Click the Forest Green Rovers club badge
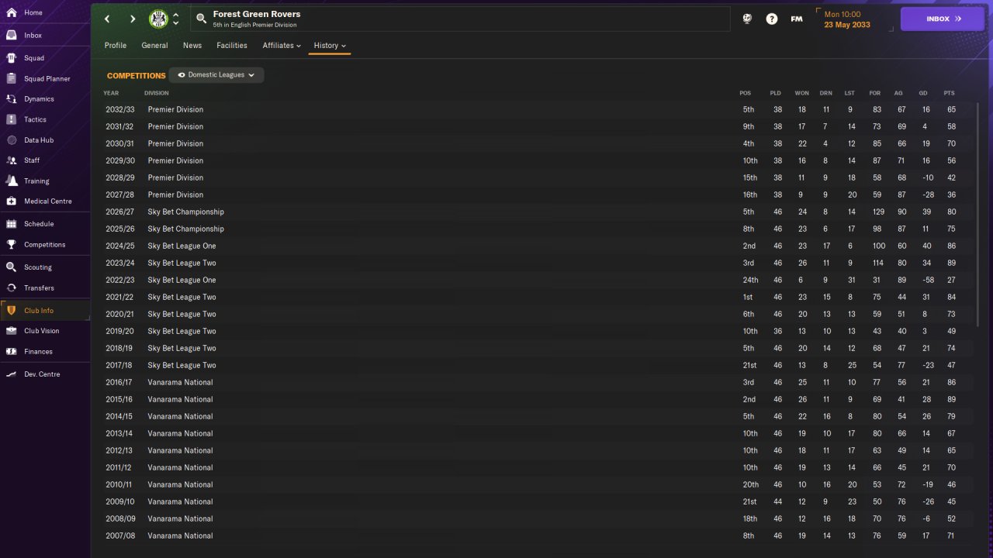The image size is (993, 558). 158,19
